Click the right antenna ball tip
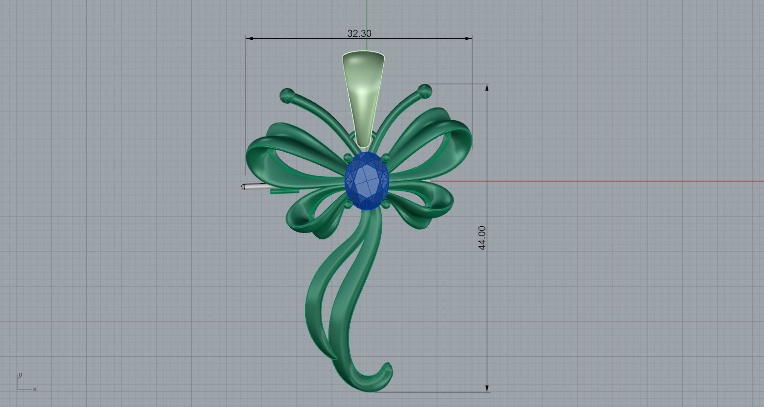Viewport: 764px width, 407px height. [425, 90]
